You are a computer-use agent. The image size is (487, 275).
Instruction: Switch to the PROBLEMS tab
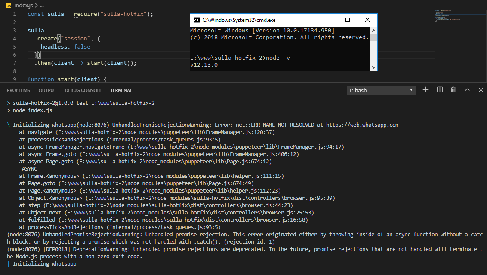pyautogui.click(x=18, y=90)
